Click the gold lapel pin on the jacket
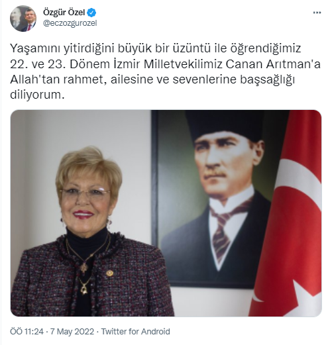Viewport: 330px width, 345px height. pos(109,273)
